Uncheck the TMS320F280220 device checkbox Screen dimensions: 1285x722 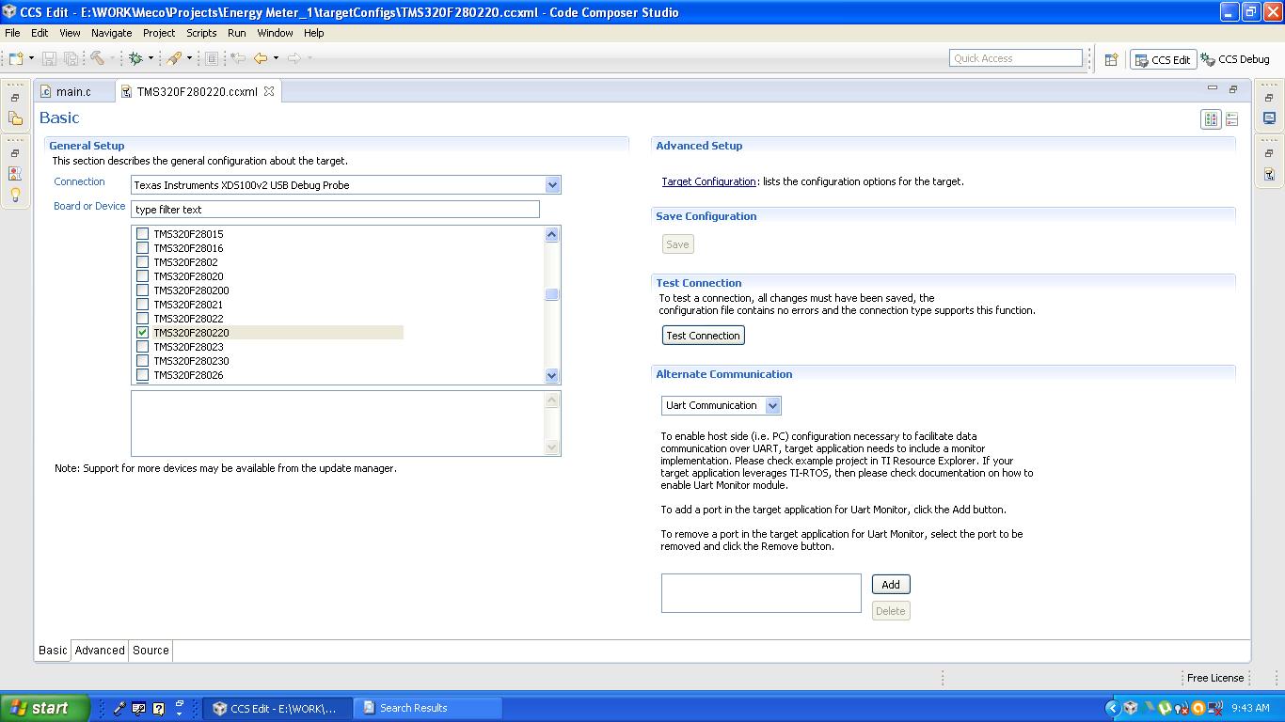143,333
